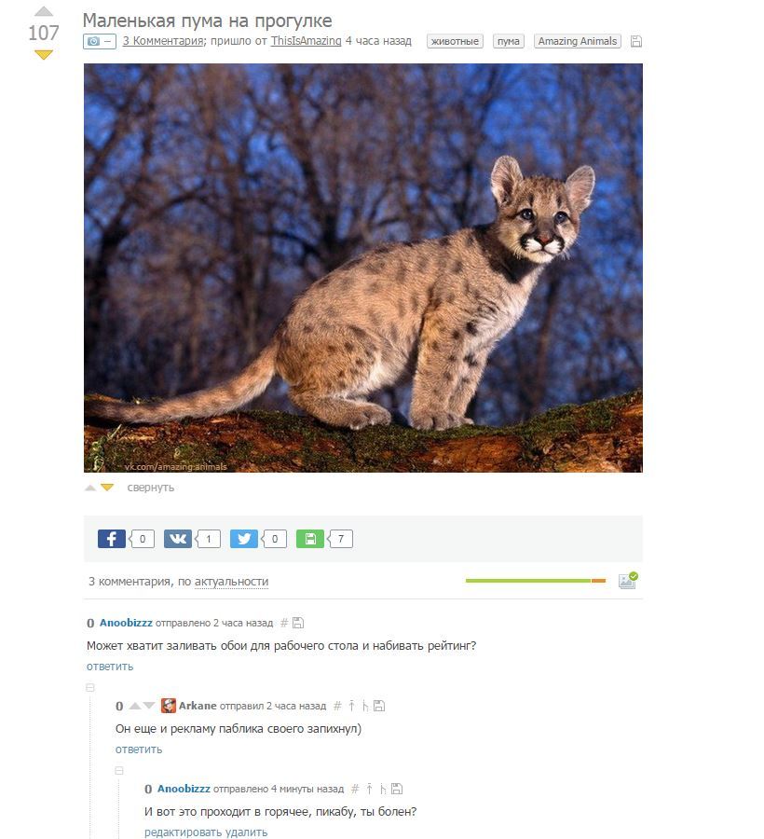Downvote Arkane's comment

click(x=149, y=706)
